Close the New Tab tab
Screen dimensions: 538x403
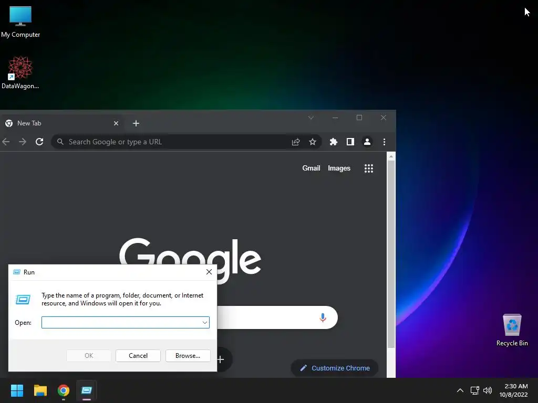116,123
